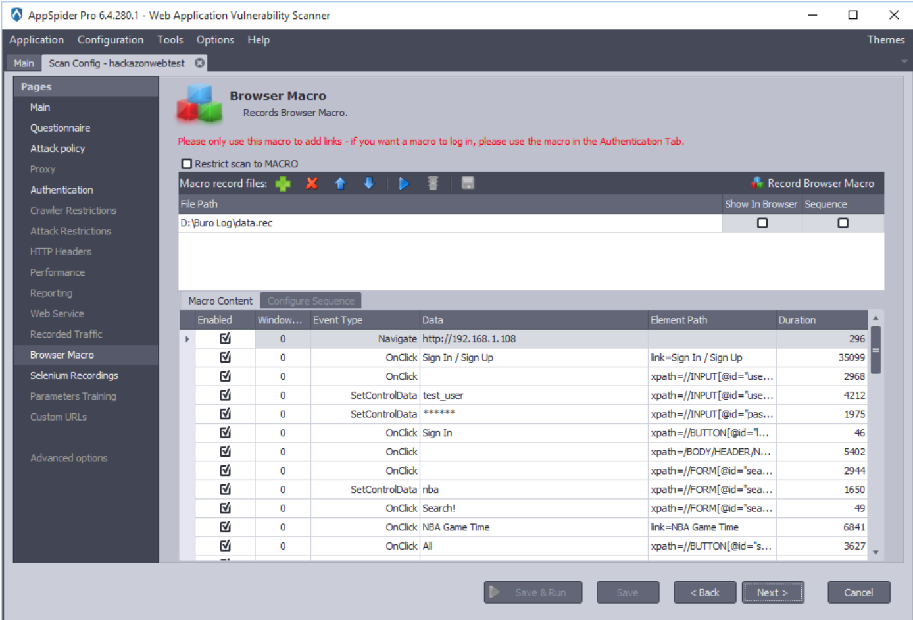The height and width of the screenshot is (620, 913).
Task: Click the File Path column header
Action: [x=450, y=204]
